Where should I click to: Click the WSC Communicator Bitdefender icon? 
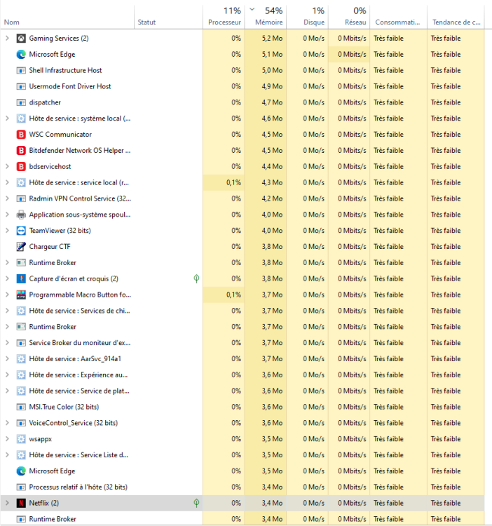[21, 135]
